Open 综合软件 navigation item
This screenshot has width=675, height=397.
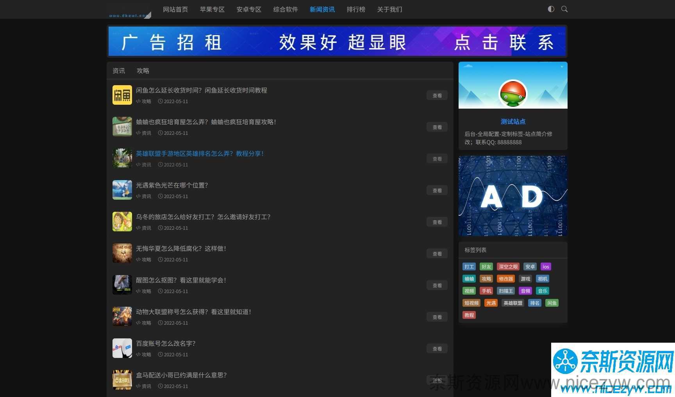[x=286, y=9]
